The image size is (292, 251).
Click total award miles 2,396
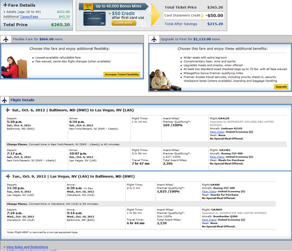(168, 164)
